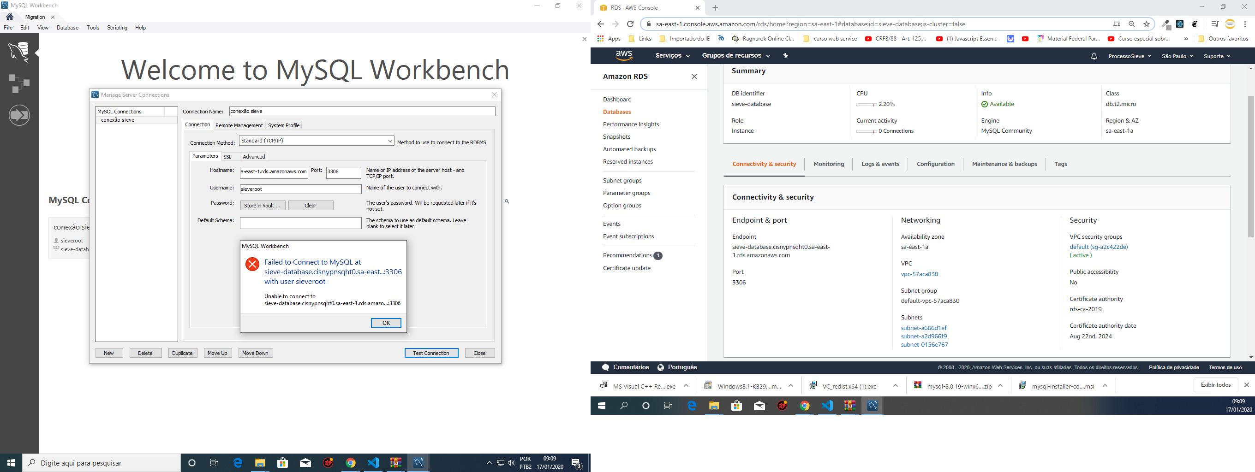Click Store in Vault button

point(263,205)
